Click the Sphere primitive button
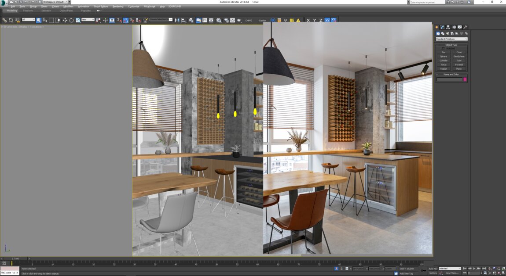This screenshot has width=506, height=276. pyautogui.click(x=444, y=56)
